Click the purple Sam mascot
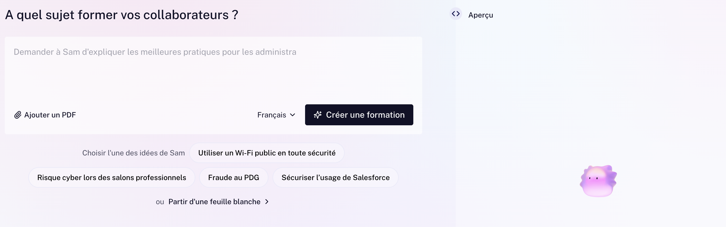The width and height of the screenshot is (726, 227). [598, 181]
